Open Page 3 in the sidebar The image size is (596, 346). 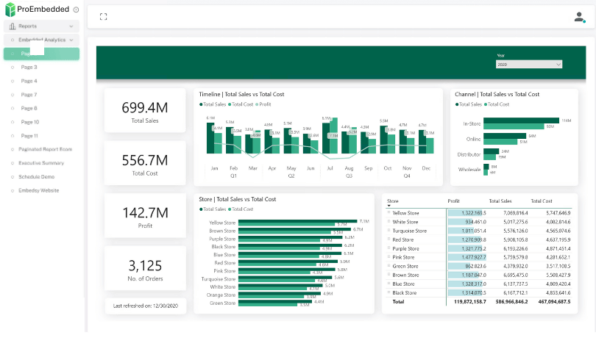(x=29, y=67)
